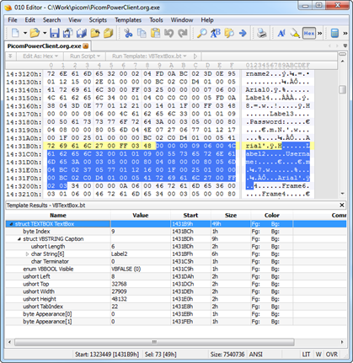This screenshot has height=363, width=353.
Task: Open Run Template: VBTextBox.bt dropdown
Action: 149,56
